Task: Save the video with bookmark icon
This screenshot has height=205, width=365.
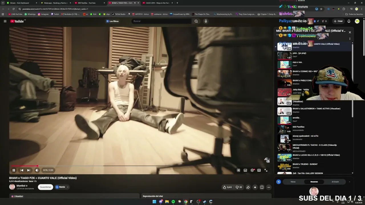Action: (262, 187)
